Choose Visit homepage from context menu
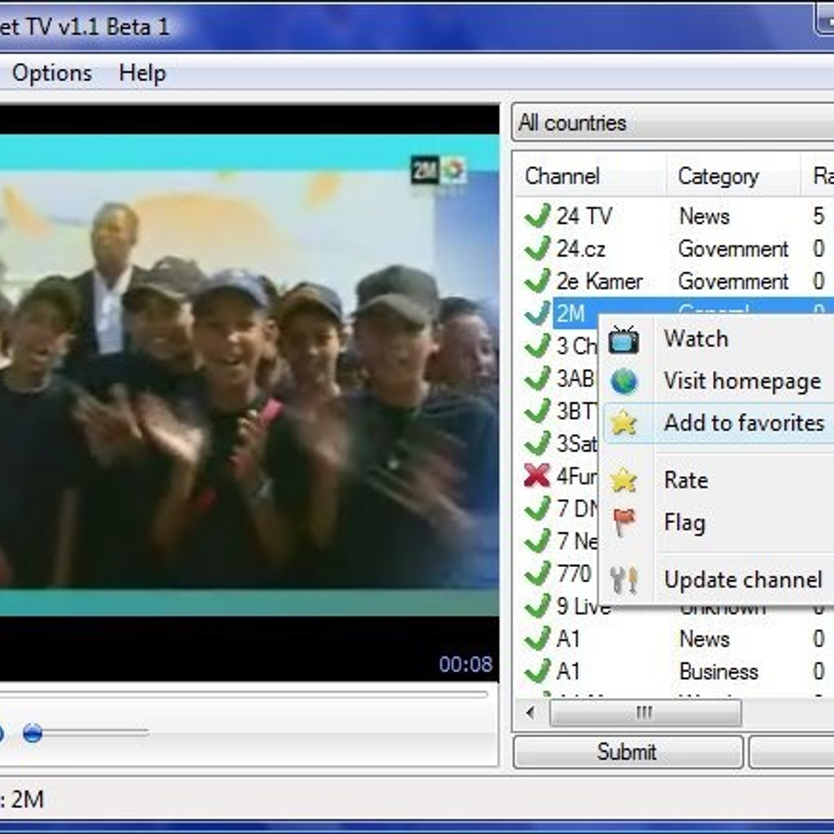Screen dimensions: 834x834 coord(720,381)
